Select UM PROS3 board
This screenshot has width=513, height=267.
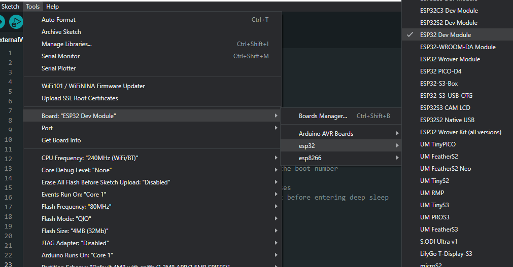(x=457, y=217)
